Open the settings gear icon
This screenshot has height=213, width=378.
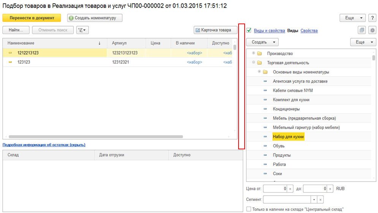(372, 30)
